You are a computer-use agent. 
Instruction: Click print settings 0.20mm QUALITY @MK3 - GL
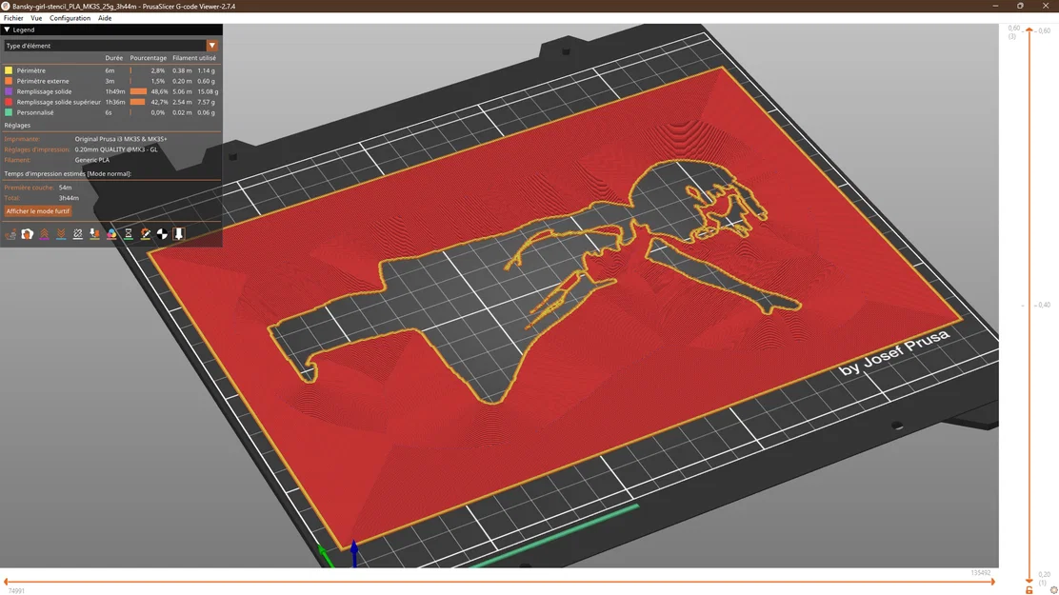coord(116,149)
